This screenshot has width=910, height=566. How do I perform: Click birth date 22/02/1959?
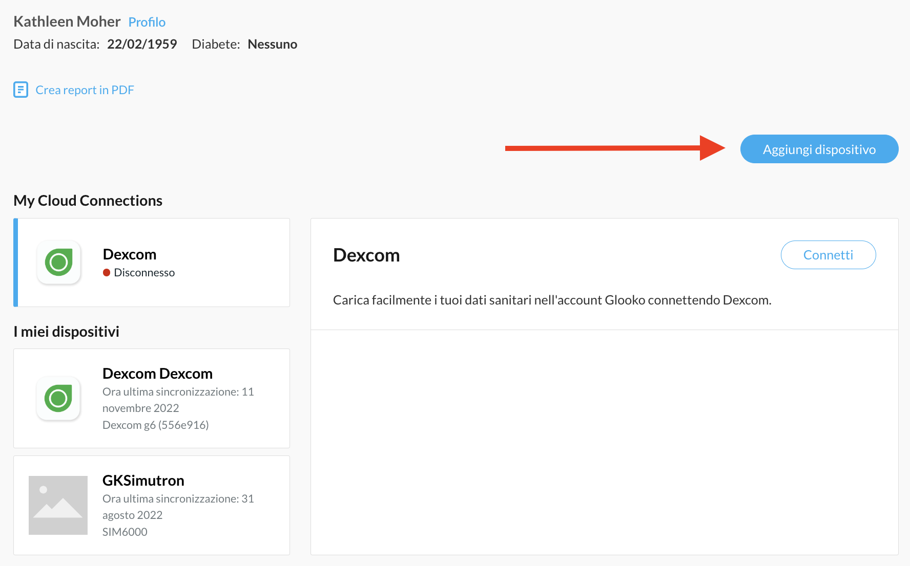pyautogui.click(x=142, y=45)
